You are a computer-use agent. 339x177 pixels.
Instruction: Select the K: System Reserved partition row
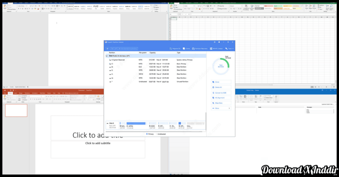coord(156,60)
